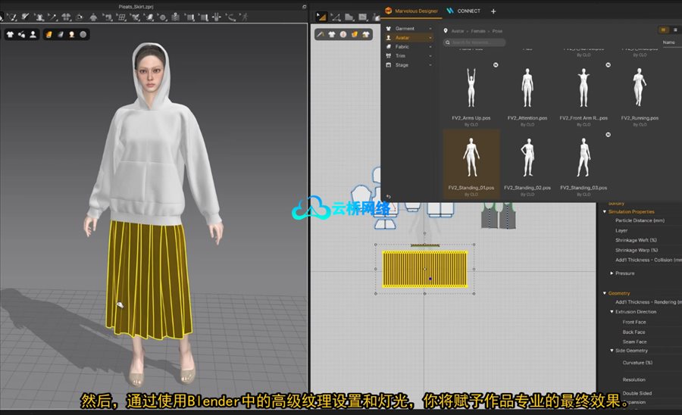Click avatar display icon in 3D viewport
682x415 pixels.
coord(33,33)
